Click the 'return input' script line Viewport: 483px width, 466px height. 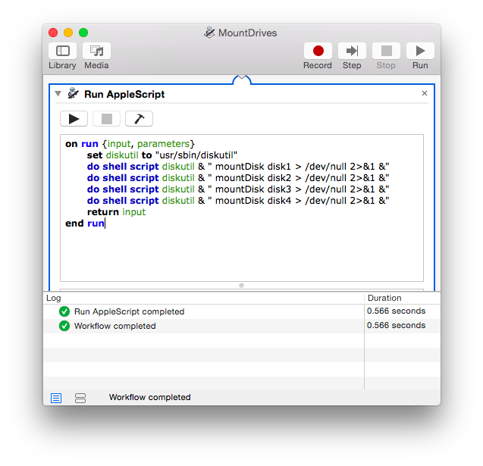pos(116,212)
